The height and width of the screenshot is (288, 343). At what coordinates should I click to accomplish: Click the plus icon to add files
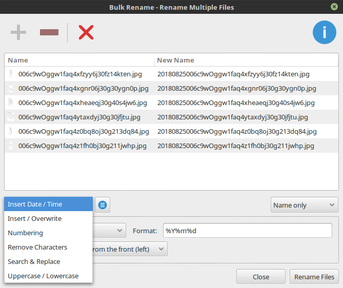click(x=18, y=33)
